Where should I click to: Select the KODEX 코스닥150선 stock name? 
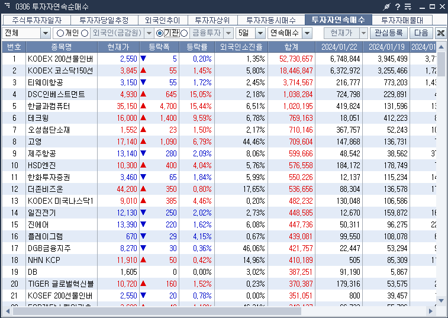coord(60,70)
